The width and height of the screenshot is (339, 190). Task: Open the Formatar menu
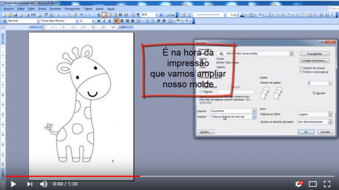point(55,9)
